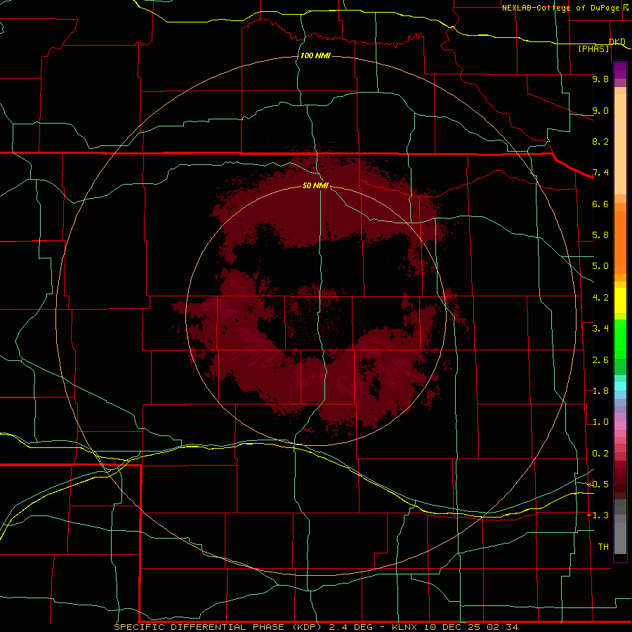This screenshot has height=632, width=632.
Task: Select the -0.5 value on the color scale
Action: pos(598,485)
